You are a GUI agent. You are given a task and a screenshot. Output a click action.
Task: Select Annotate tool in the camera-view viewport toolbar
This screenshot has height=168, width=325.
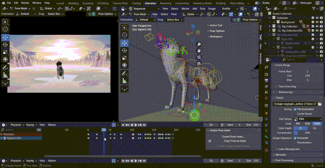pos(6,67)
